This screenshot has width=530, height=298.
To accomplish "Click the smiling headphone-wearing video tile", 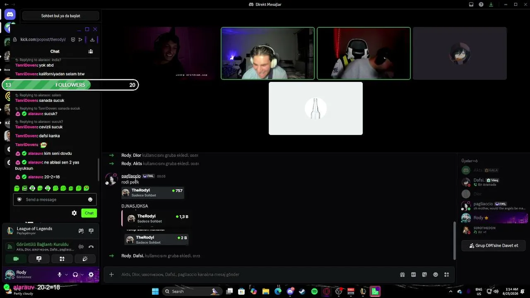I will (267, 53).
